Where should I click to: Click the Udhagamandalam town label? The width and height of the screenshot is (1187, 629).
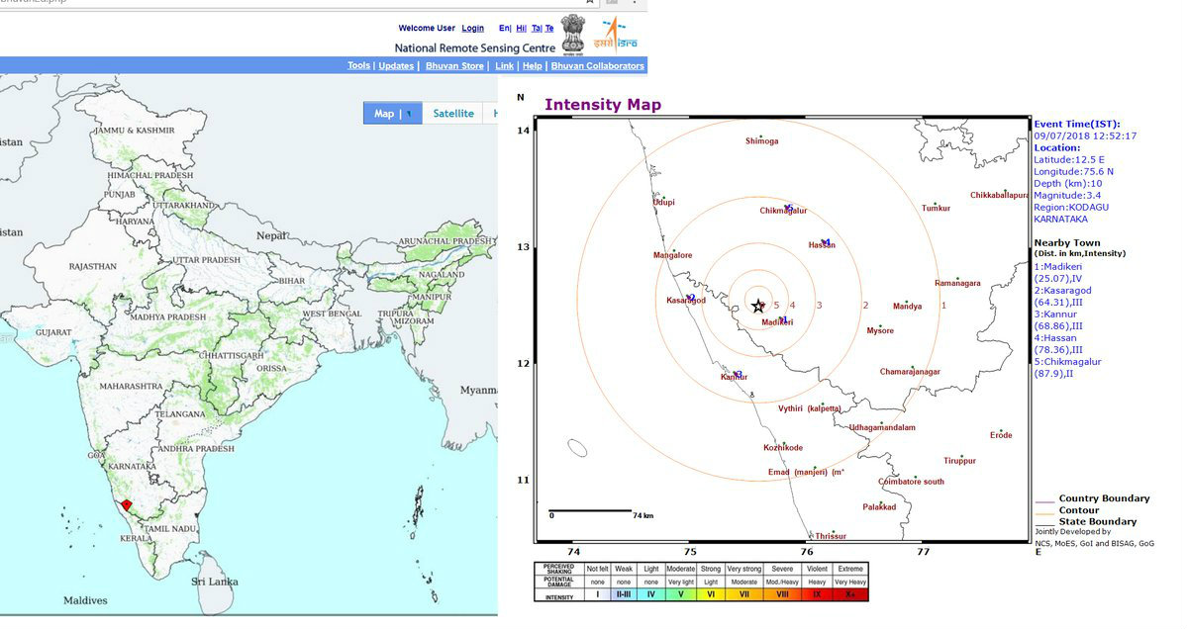pyautogui.click(x=882, y=428)
